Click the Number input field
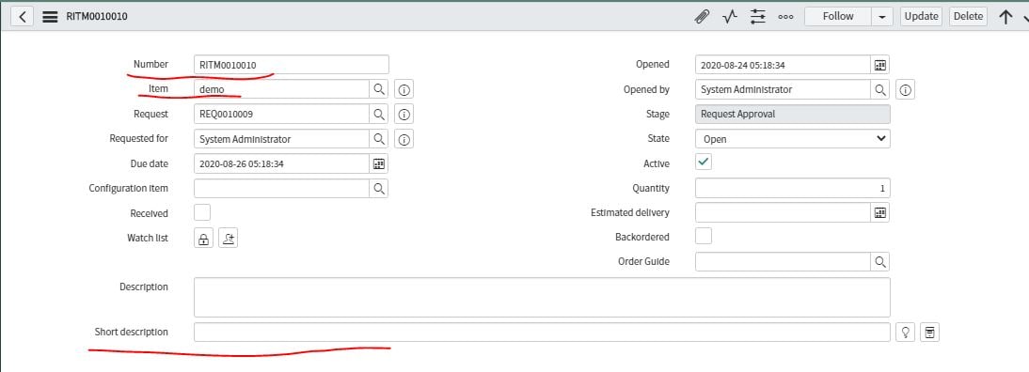This screenshot has width=1029, height=372. [292, 64]
